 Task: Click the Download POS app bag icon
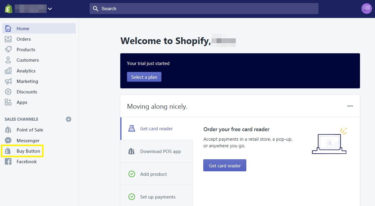[x=131, y=151]
